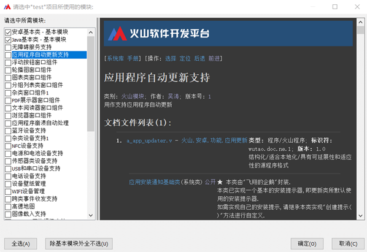Viewport: 367px width, 252px height.
Task: Open 火山.安卓.功能.应用更新 link
Action: point(214,140)
